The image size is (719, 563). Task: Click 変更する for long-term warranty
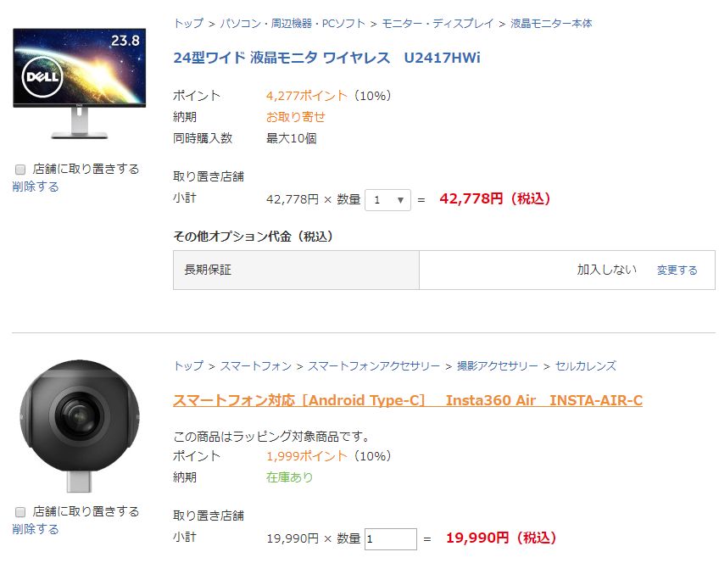tap(677, 270)
